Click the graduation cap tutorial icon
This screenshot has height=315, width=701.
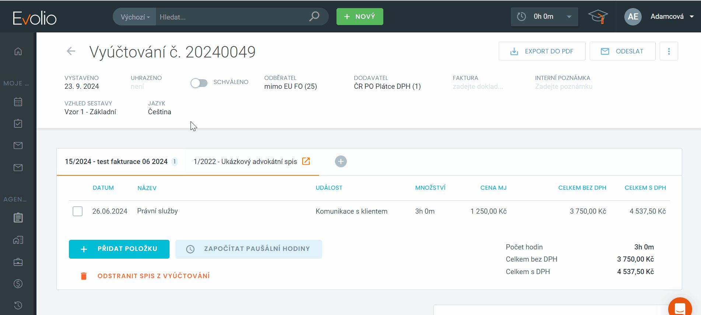click(x=597, y=17)
